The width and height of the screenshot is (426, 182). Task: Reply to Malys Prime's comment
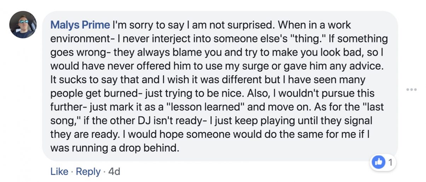click(88, 171)
